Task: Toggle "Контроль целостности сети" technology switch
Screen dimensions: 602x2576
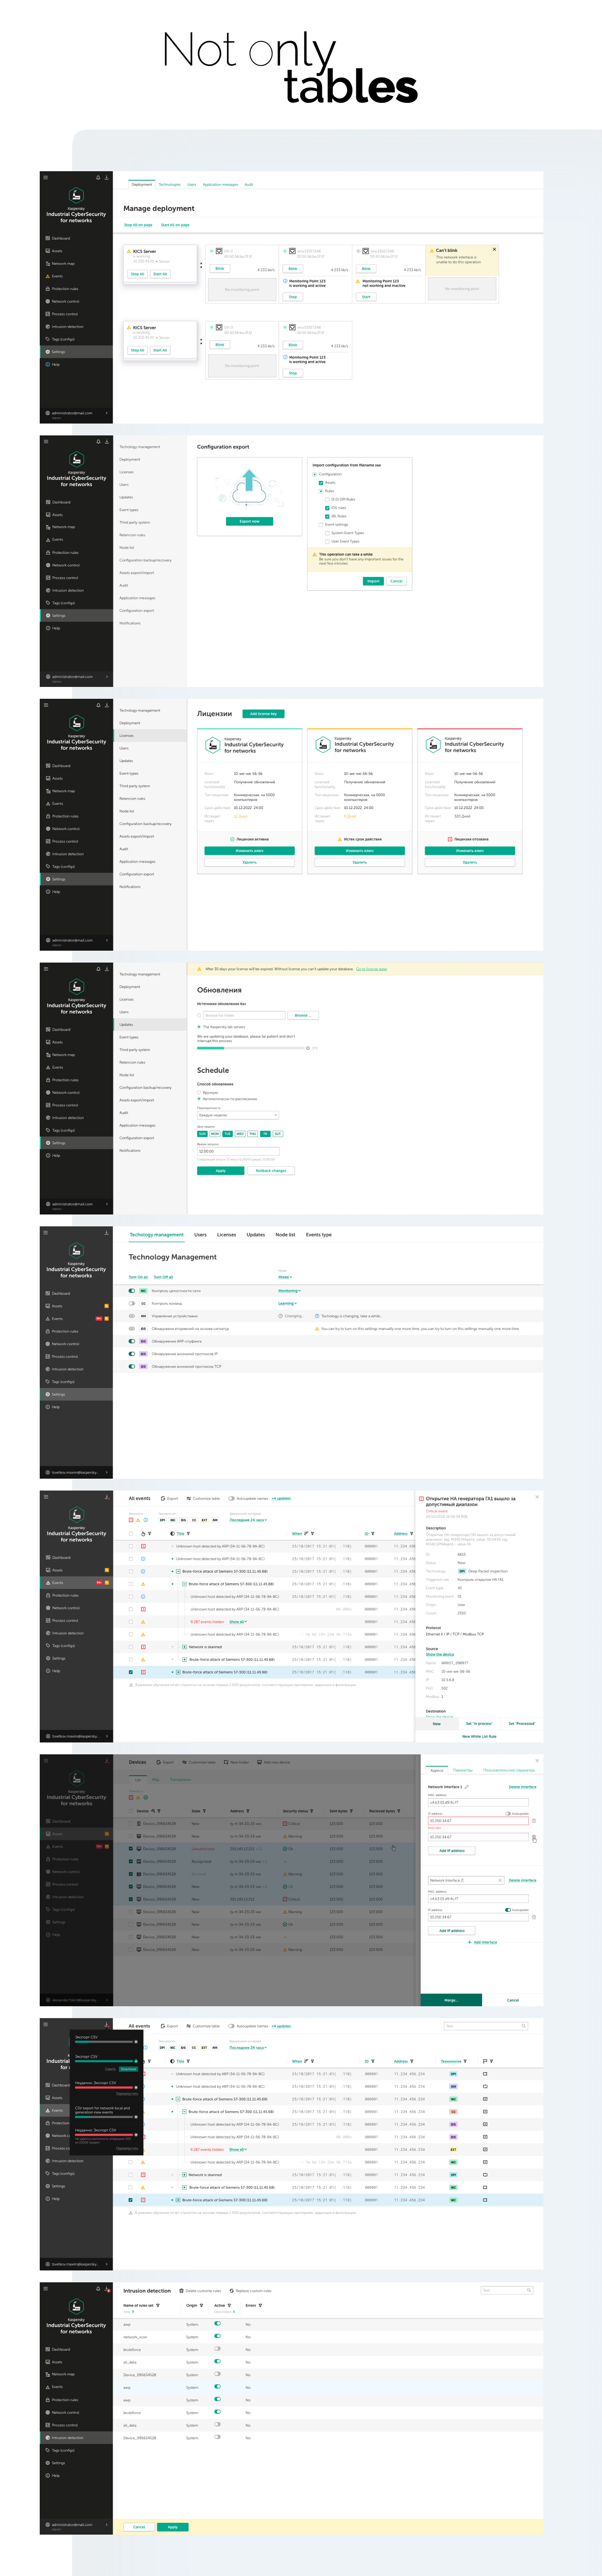Action: (x=132, y=1291)
